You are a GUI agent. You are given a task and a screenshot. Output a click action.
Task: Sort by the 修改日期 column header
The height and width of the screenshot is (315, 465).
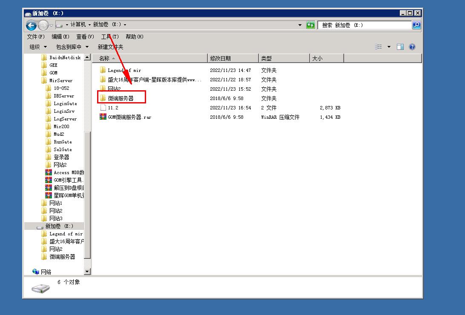pos(233,58)
